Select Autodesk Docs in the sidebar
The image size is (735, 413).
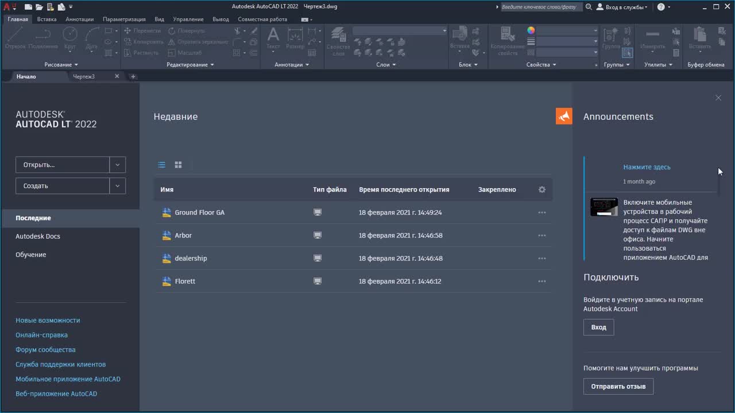click(38, 236)
